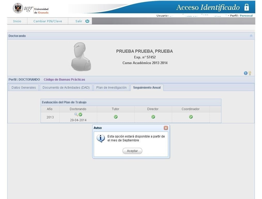Close the Aviso dialog with the X

pos(166,128)
